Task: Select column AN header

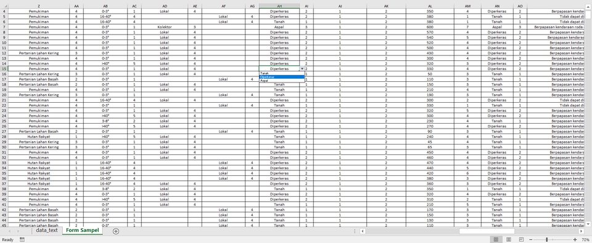Action: pos(497,6)
